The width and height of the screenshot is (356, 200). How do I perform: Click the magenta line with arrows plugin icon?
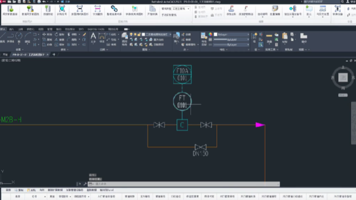(x=98, y=9)
